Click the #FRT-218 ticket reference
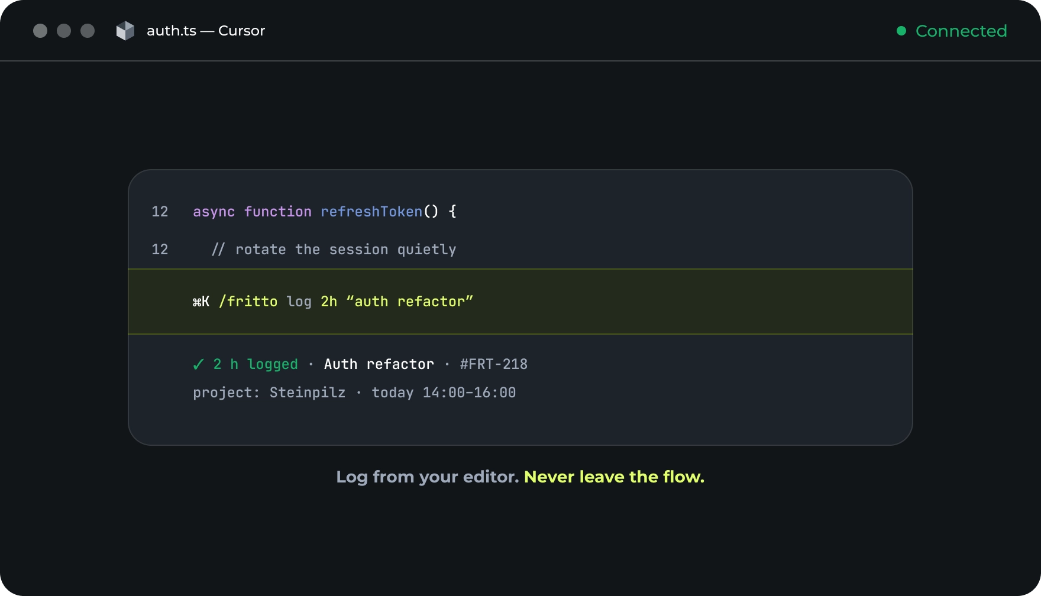Viewport: 1041px width, 596px height. tap(494, 364)
